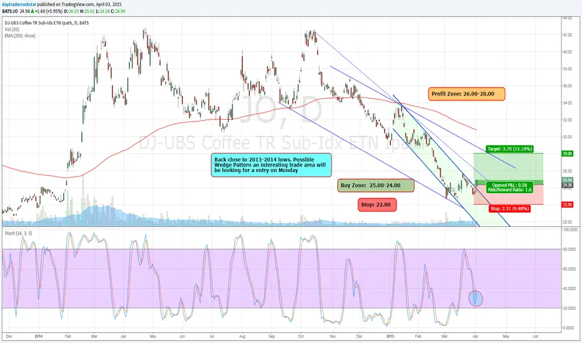Select the orange Profit Zone: 26.00-28.00 label

coord(466,94)
